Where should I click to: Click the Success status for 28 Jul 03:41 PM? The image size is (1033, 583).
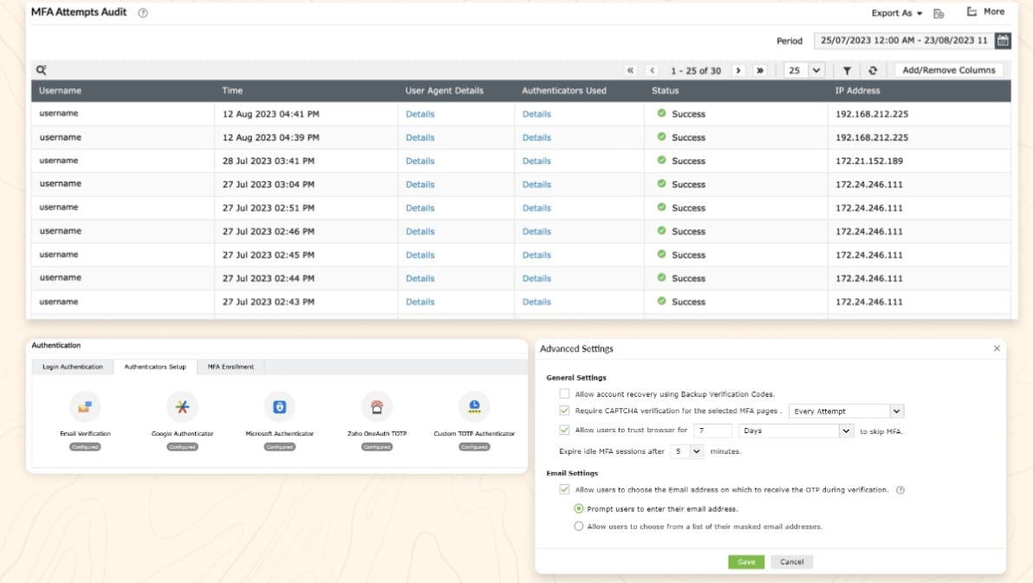681,161
